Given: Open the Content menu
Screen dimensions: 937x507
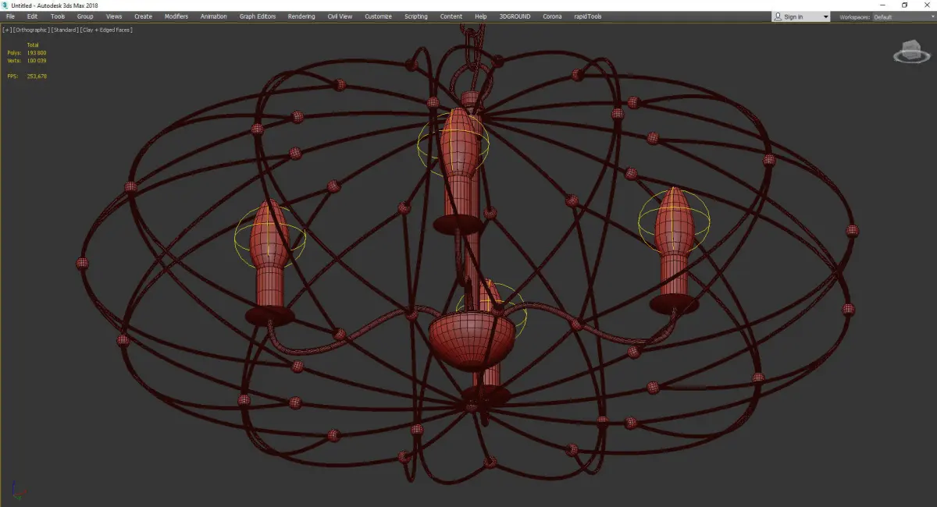Looking at the screenshot, I should click(451, 16).
